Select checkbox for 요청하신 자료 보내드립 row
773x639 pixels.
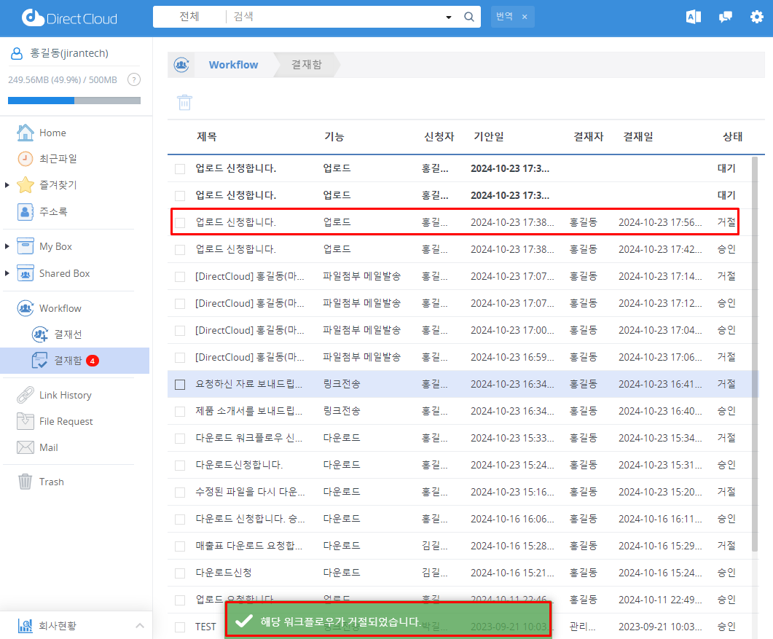[180, 384]
